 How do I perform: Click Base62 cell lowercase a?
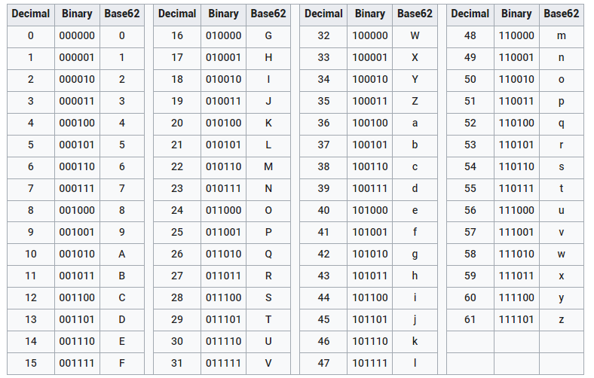(x=415, y=123)
